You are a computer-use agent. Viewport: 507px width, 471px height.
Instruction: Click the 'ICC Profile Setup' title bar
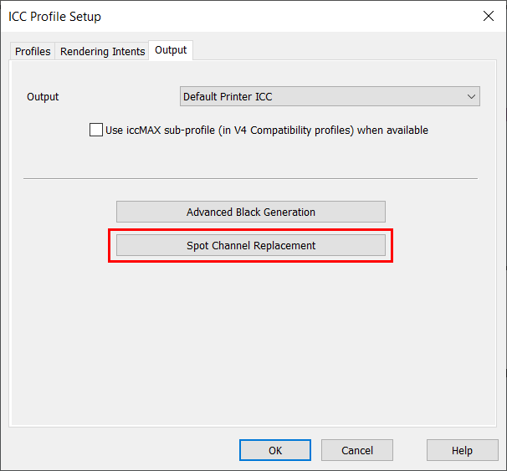click(209, 16)
